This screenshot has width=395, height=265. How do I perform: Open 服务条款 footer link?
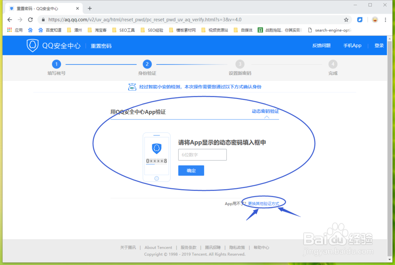(188, 247)
